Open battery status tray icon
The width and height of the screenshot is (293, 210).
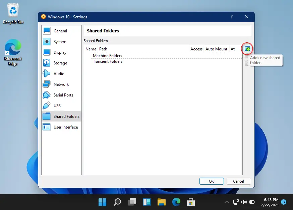click(x=252, y=202)
